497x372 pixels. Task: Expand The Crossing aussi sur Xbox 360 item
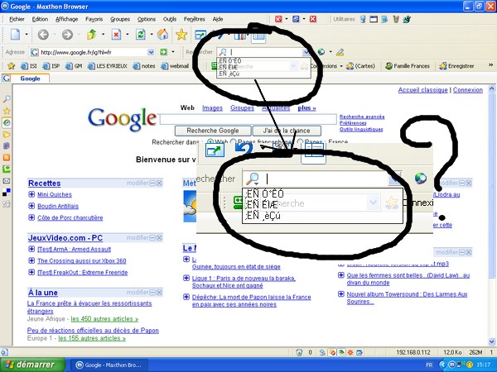tap(31, 260)
